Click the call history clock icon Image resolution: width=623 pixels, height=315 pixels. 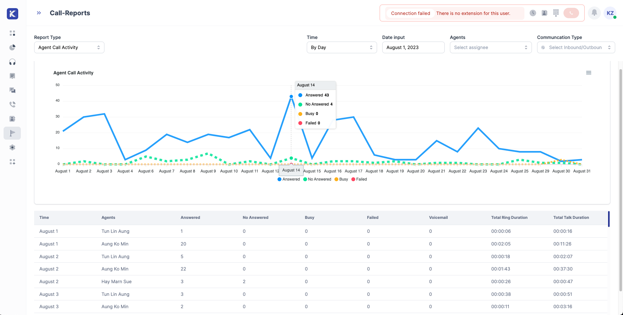(x=533, y=13)
